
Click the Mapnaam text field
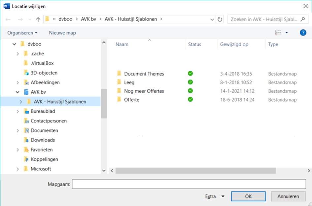[x=189, y=184]
